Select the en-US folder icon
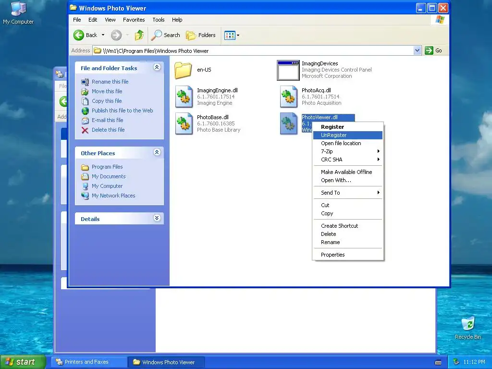This screenshot has width=492, height=369. [183, 70]
